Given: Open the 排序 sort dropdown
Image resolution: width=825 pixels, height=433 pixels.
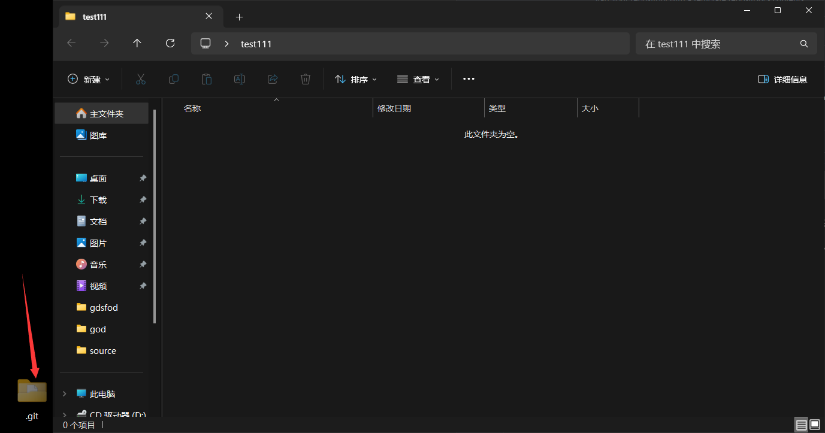Looking at the screenshot, I should [x=356, y=79].
